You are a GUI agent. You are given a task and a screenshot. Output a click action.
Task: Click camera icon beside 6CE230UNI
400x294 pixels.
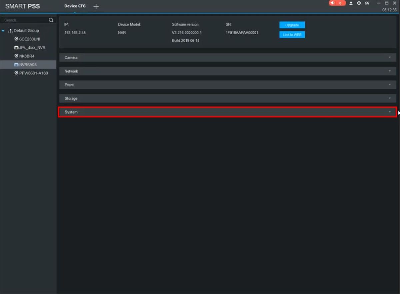(16, 39)
